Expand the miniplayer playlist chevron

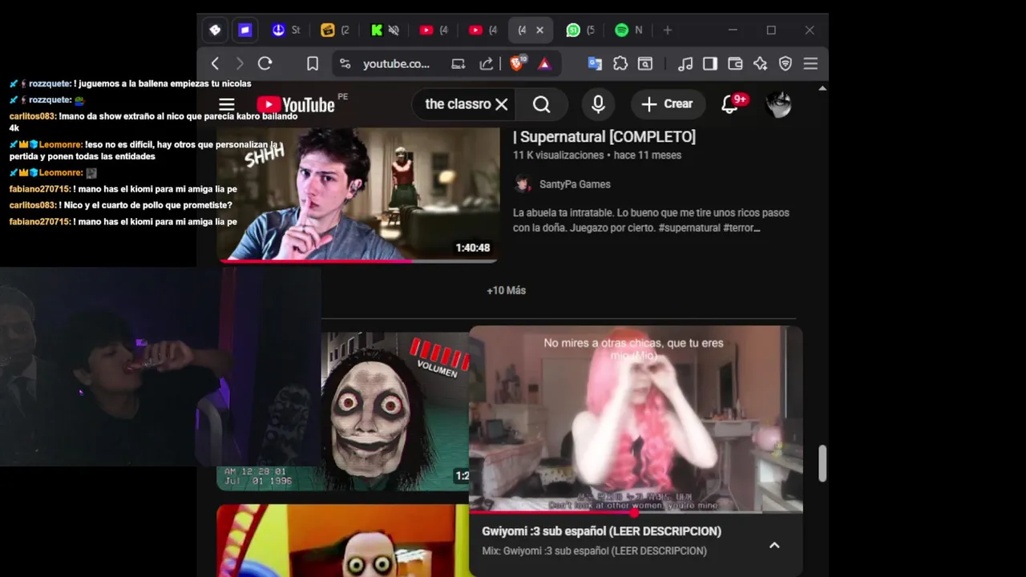point(774,545)
